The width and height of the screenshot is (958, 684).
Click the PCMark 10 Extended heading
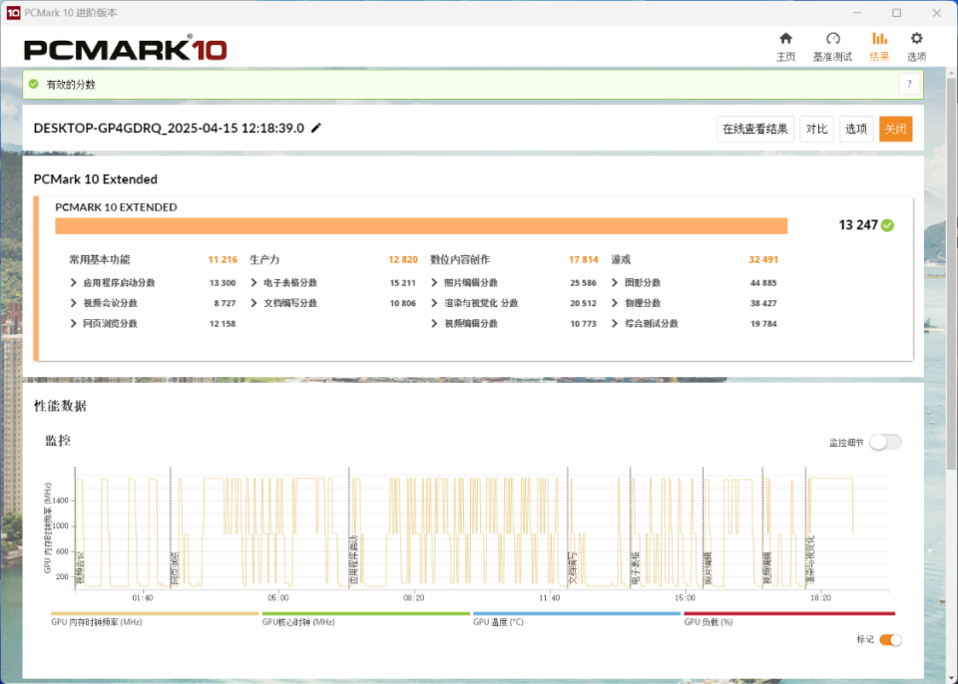click(x=96, y=178)
